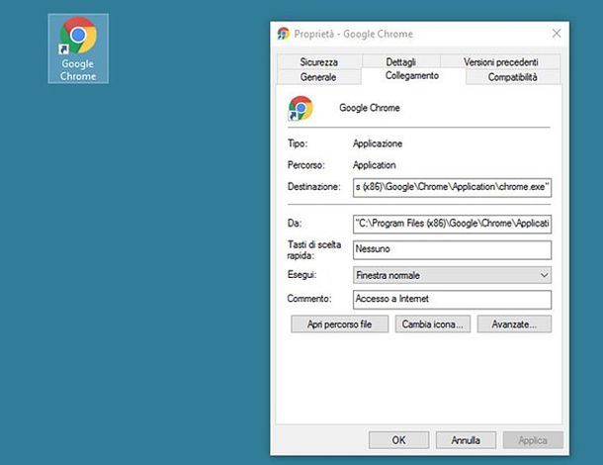
Task: Click into the Destinazione path field
Action: click(x=452, y=187)
